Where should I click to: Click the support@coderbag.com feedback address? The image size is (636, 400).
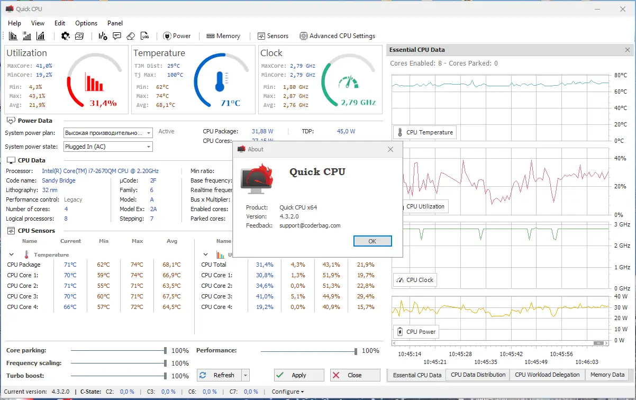point(310,225)
